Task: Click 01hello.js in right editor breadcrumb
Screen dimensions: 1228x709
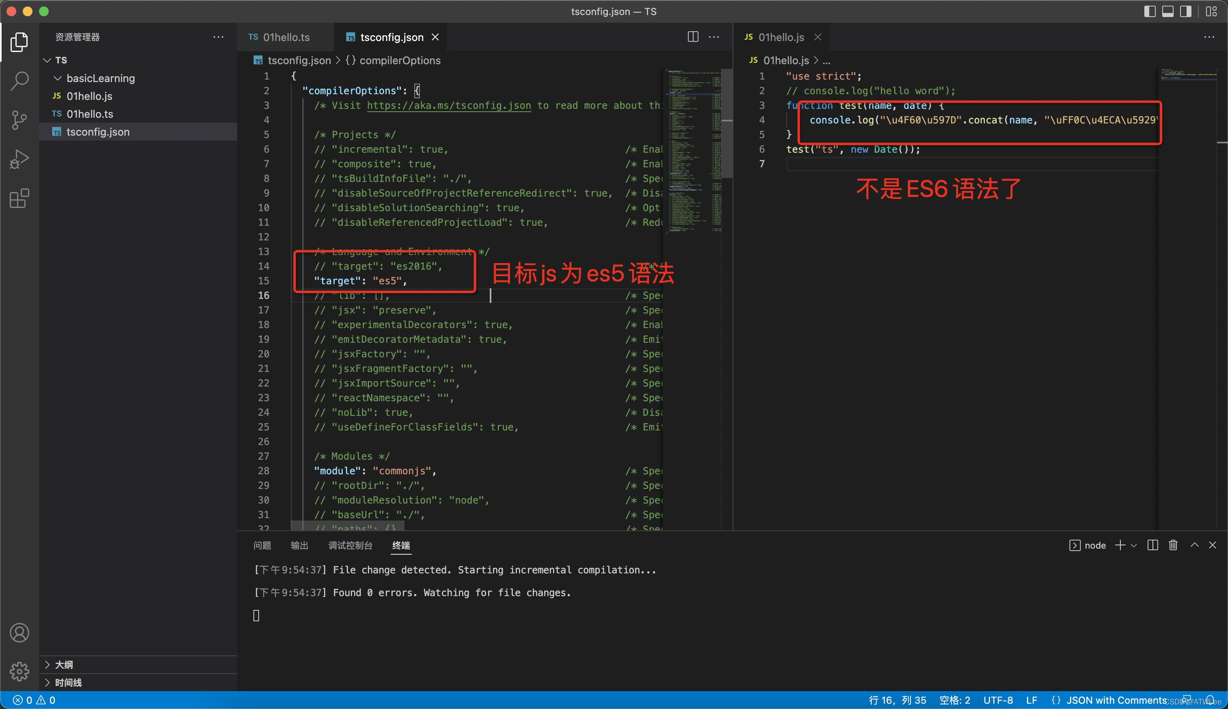Action: (x=786, y=60)
